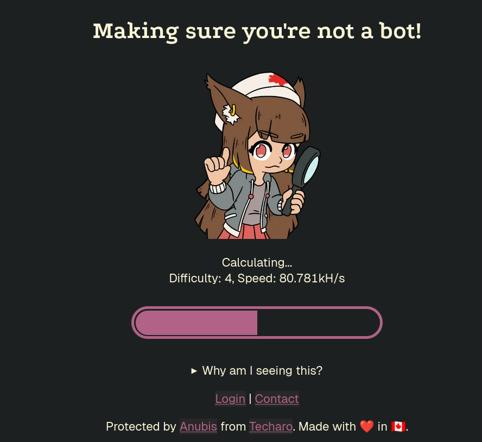Viewport: 482px width, 442px height.
Task: Click the gold earring on the mascot's ear
Action: point(233,110)
